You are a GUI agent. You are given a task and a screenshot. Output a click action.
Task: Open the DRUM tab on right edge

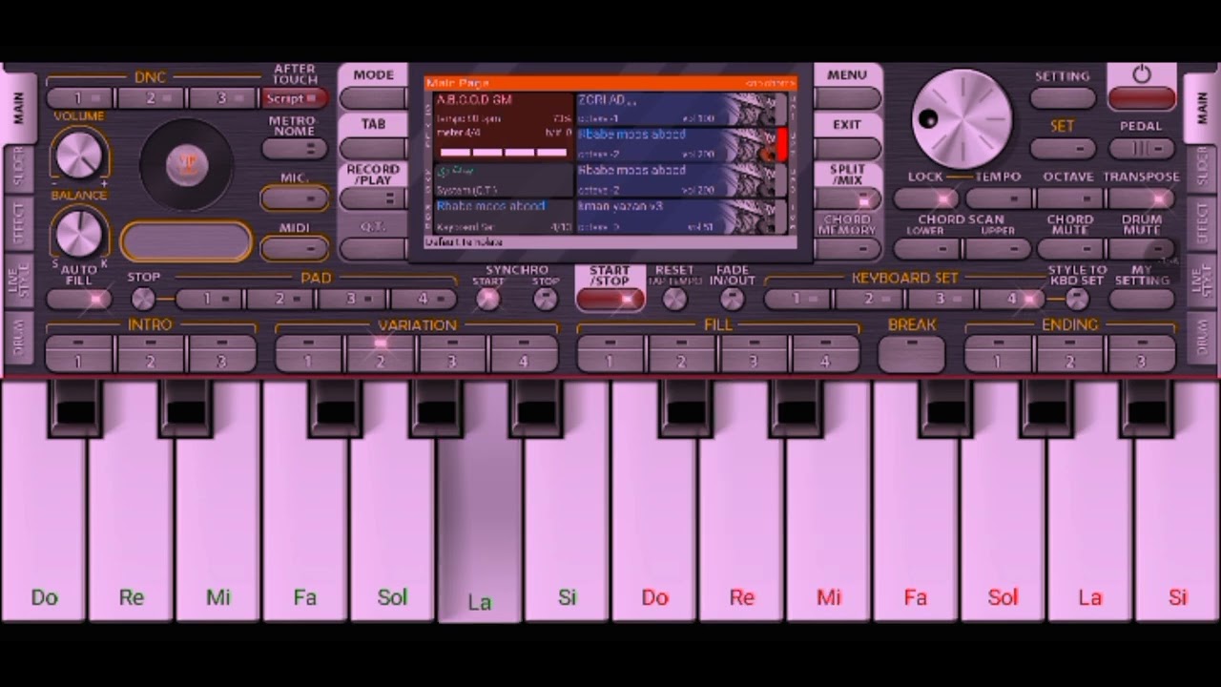coord(1202,337)
